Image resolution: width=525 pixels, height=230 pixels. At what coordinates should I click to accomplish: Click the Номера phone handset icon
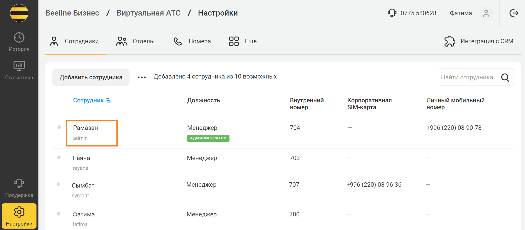coord(178,41)
